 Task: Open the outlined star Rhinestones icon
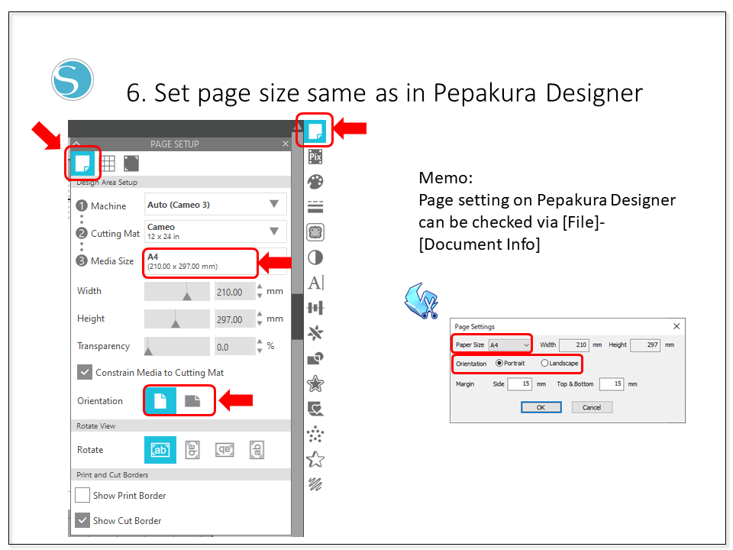pos(315,459)
